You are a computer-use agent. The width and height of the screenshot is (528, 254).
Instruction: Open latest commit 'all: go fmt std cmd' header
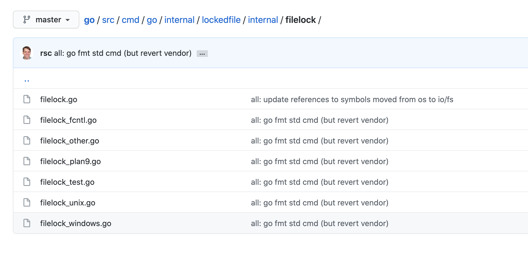click(123, 53)
